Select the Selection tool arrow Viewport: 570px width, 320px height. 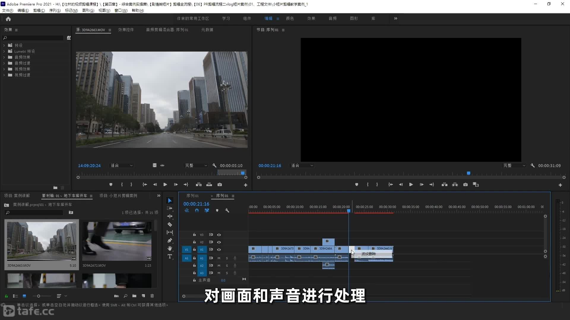170,201
